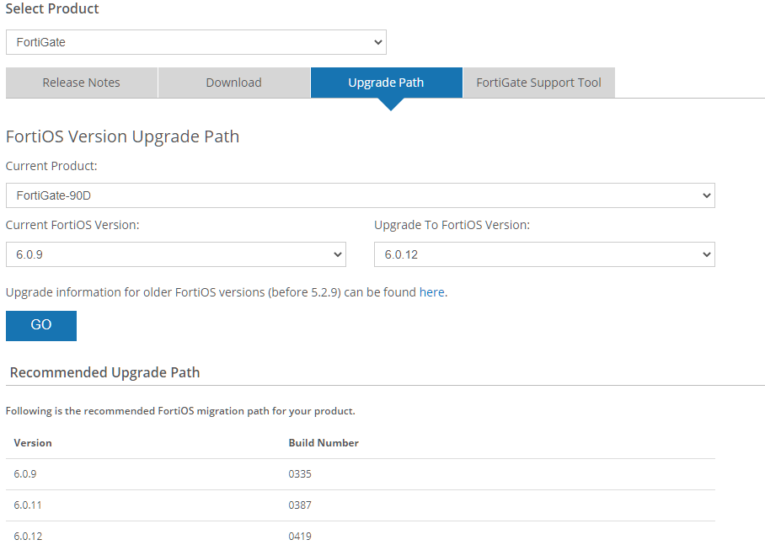Click build number 0387
This screenshot has width=765, height=545.
(x=300, y=505)
